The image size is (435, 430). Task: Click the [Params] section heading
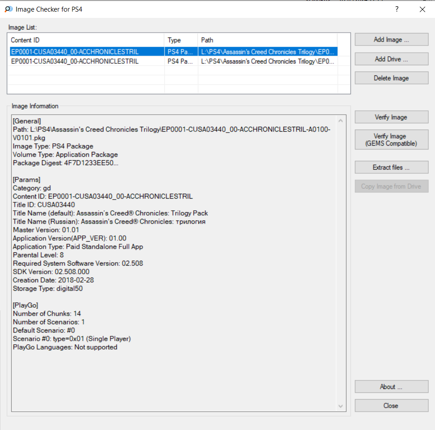tap(27, 180)
